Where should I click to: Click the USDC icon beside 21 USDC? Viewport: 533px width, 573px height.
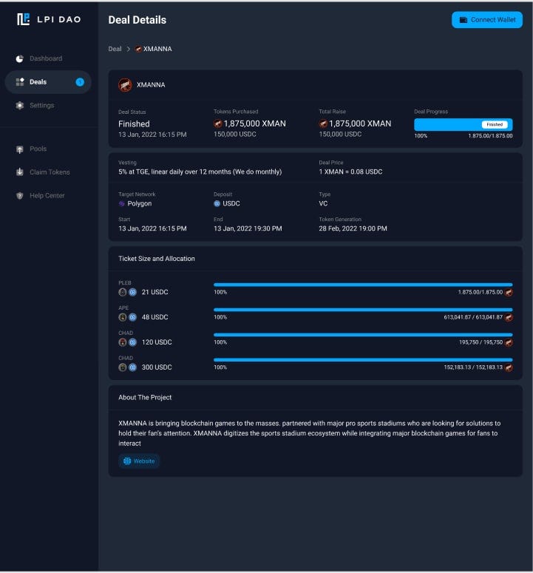pyautogui.click(x=132, y=292)
